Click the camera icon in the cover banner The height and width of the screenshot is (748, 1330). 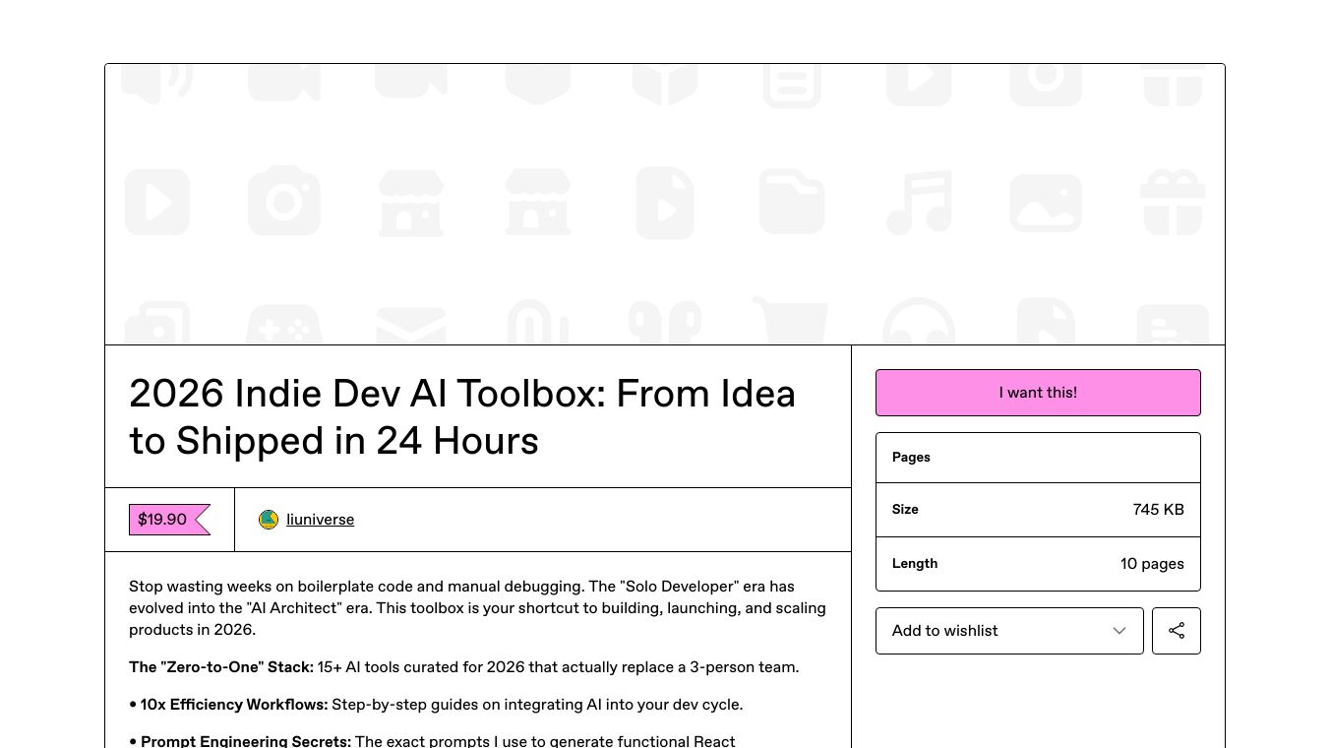pos(284,202)
